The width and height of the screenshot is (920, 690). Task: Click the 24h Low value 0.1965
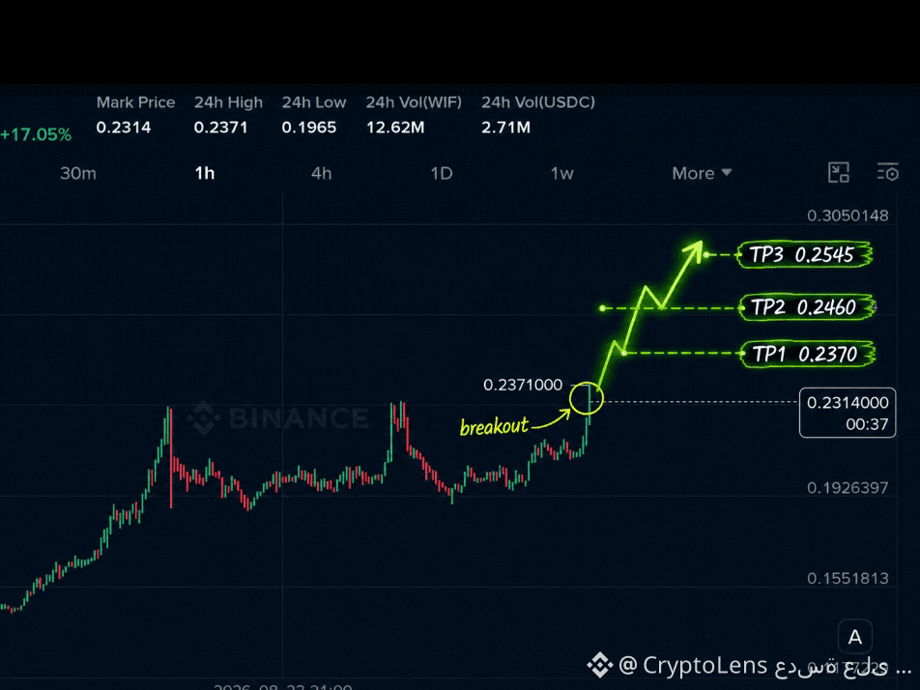coord(309,128)
